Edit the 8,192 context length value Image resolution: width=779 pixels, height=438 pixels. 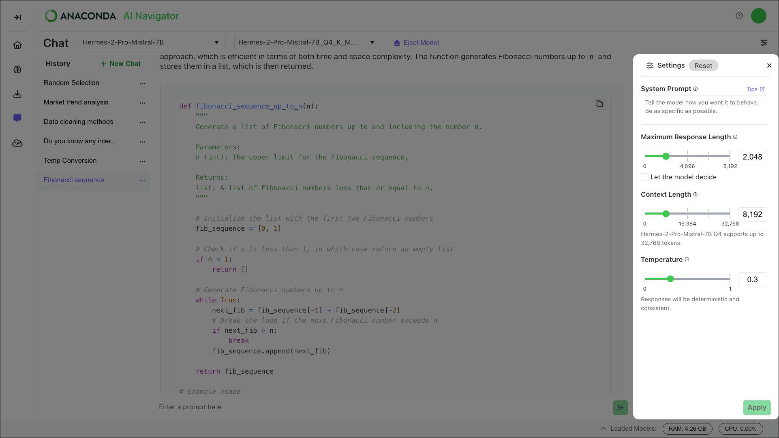point(752,215)
